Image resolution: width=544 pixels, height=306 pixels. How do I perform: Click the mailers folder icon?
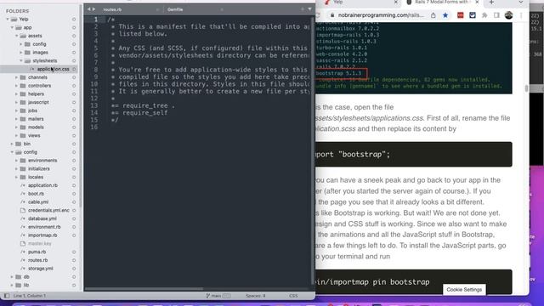pos(23,119)
